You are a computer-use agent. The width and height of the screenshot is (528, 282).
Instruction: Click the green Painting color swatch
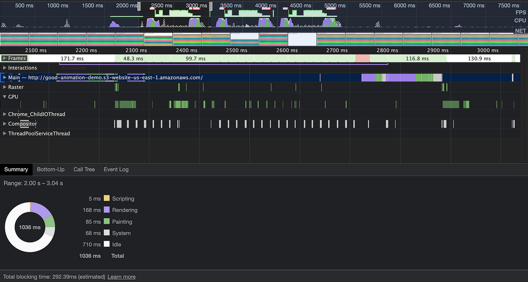[107, 222]
